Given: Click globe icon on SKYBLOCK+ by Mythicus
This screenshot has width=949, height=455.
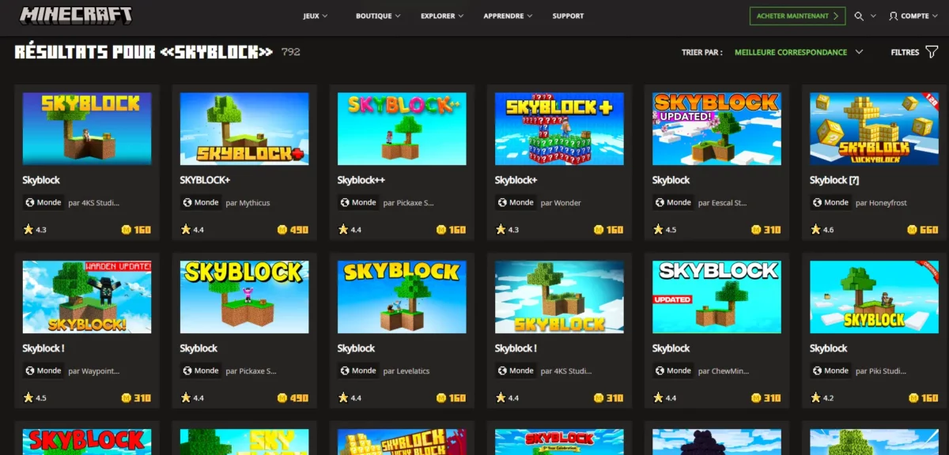Looking at the screenshot, I should point(188,202).
